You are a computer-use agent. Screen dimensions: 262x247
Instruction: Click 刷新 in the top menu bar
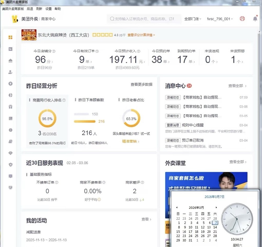point(39,9)
